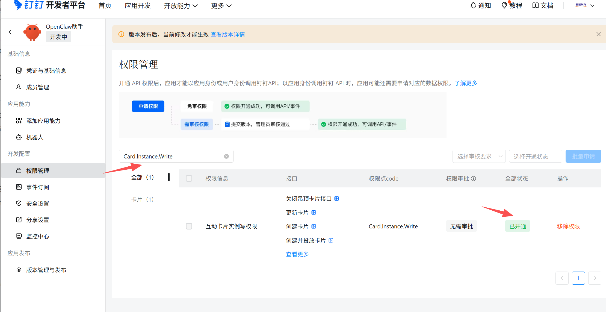606x312 pixels.
Task: Go to next page arrow
Action: tap(595, 278)
